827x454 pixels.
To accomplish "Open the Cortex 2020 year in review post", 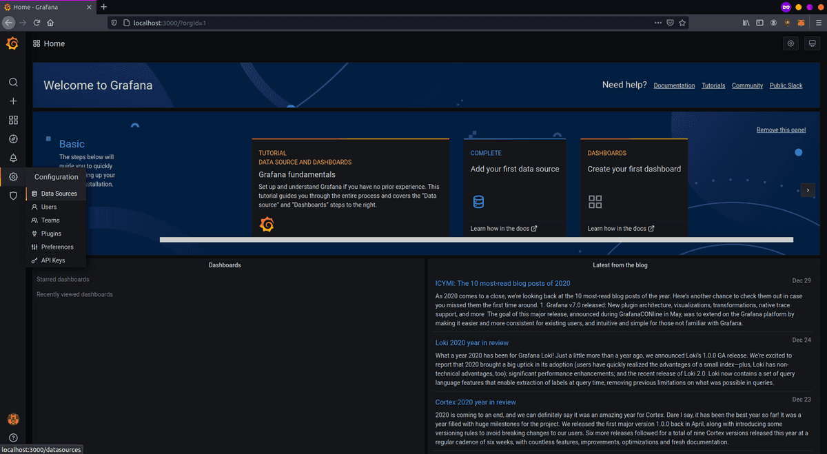I will pyautogui.click(x=475, y=402).
